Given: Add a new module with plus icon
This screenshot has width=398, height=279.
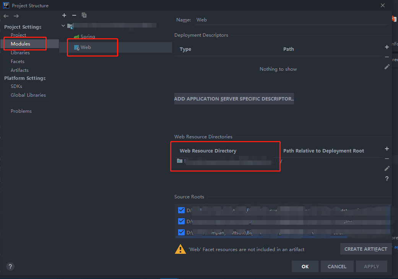Looking at the screenshot, I should coord(64,15).
